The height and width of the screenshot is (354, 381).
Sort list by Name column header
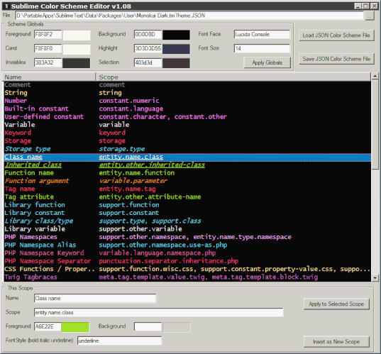click(x=50, y=77)
